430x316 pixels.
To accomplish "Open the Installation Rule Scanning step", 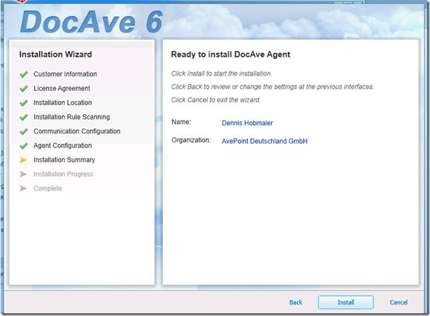I will [x=71, y=117].
